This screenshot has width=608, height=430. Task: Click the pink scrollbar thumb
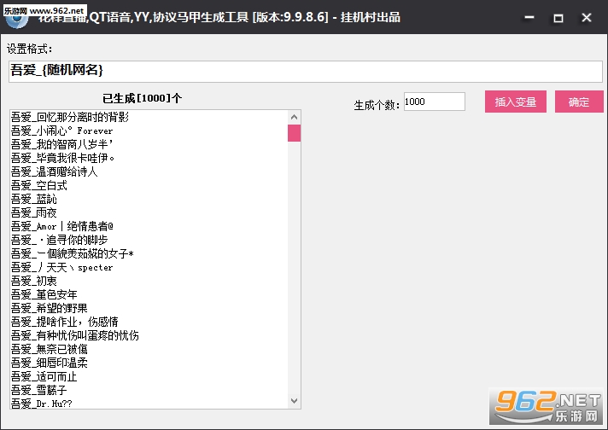tap(294, 133)
